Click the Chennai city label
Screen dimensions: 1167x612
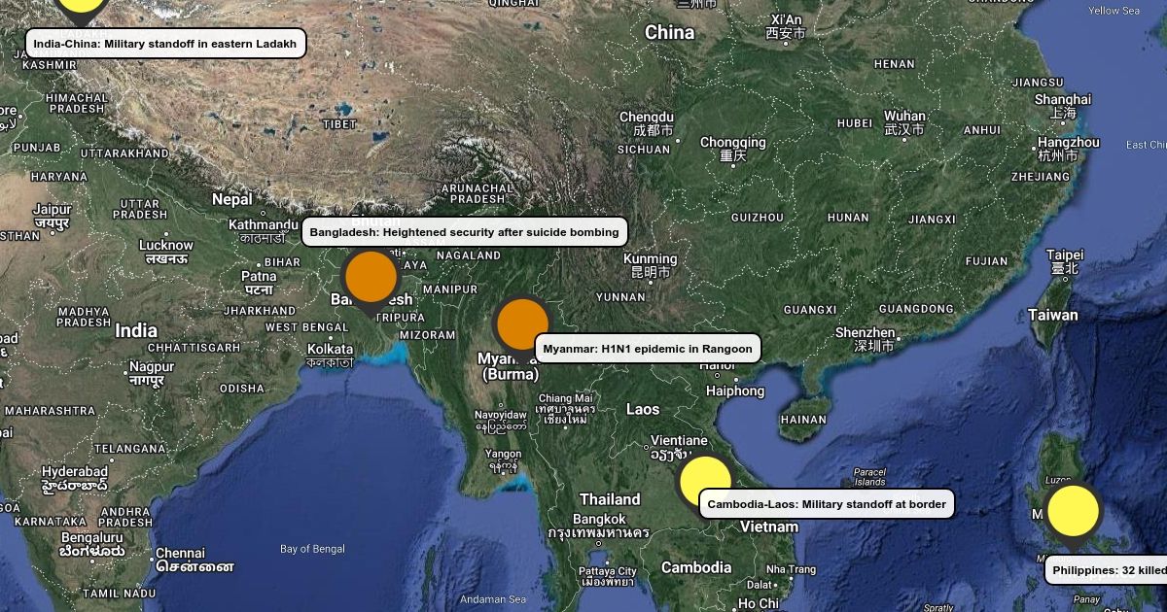coord(180,554)
